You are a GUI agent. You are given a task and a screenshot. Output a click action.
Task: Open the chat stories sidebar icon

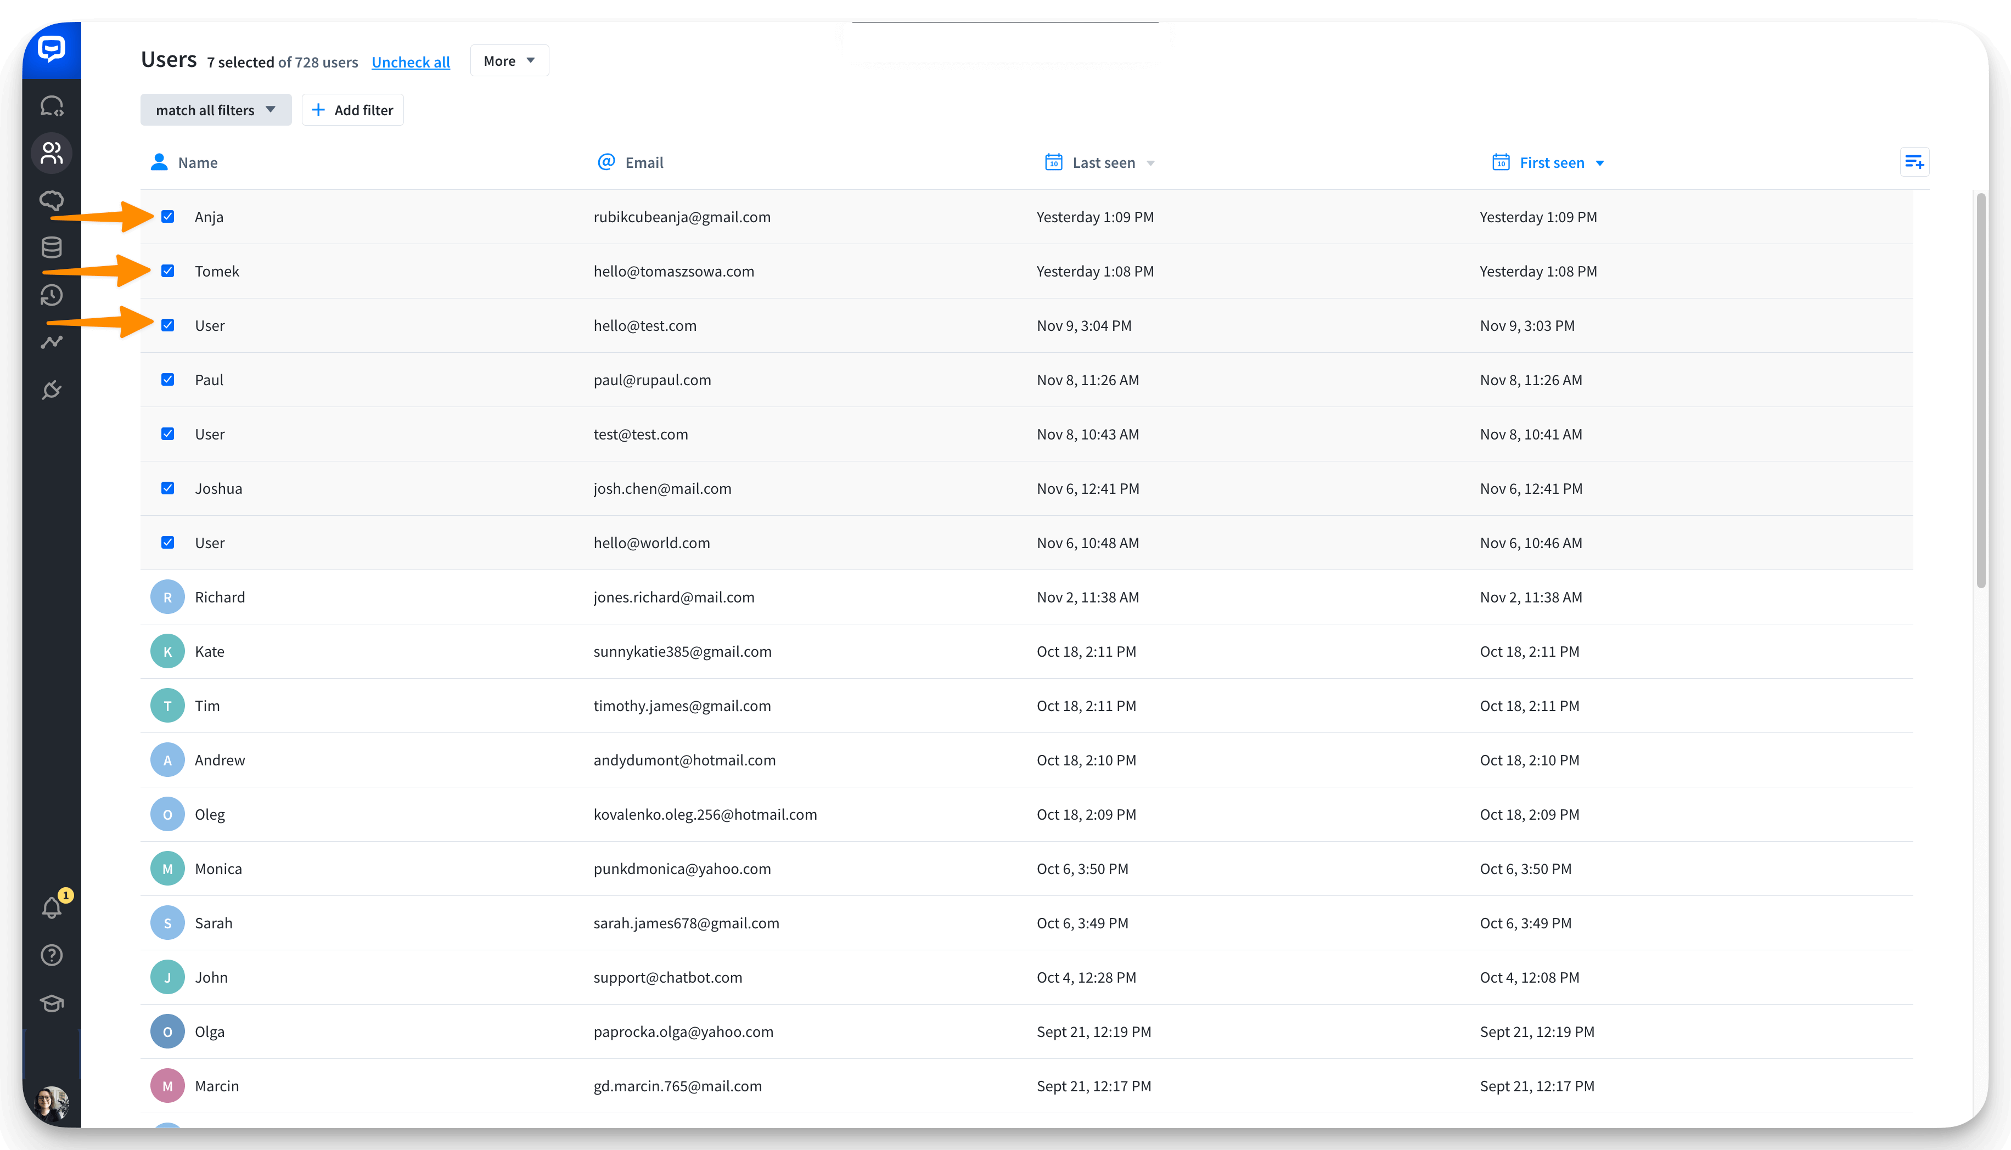tap(52, 105)
